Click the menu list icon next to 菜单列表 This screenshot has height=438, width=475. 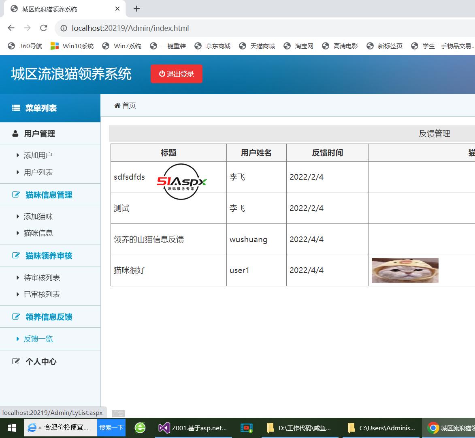[15, 108]
